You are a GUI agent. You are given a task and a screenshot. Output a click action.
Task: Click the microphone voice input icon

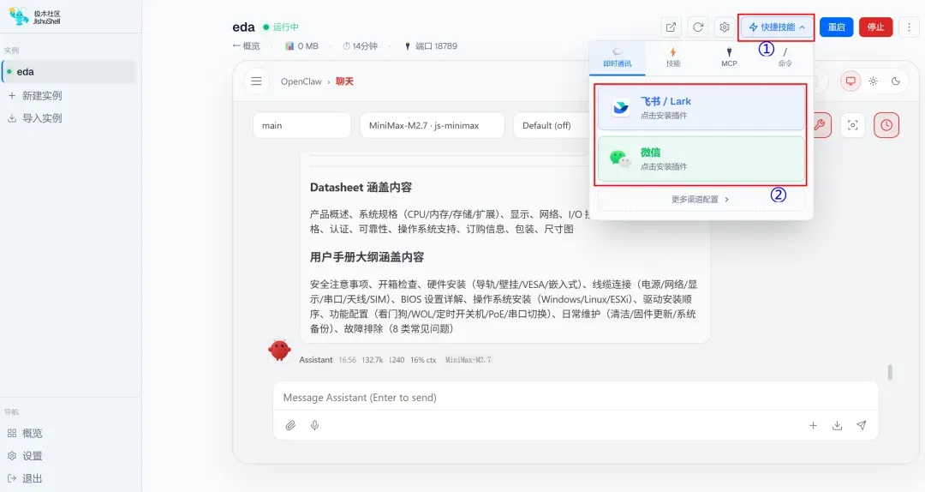(x=315, y=425)
